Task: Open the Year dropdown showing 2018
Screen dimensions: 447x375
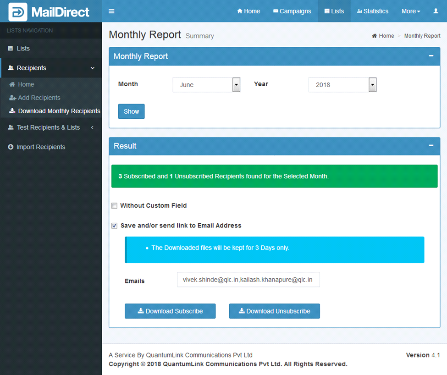Action: click(x=342, y=85)
